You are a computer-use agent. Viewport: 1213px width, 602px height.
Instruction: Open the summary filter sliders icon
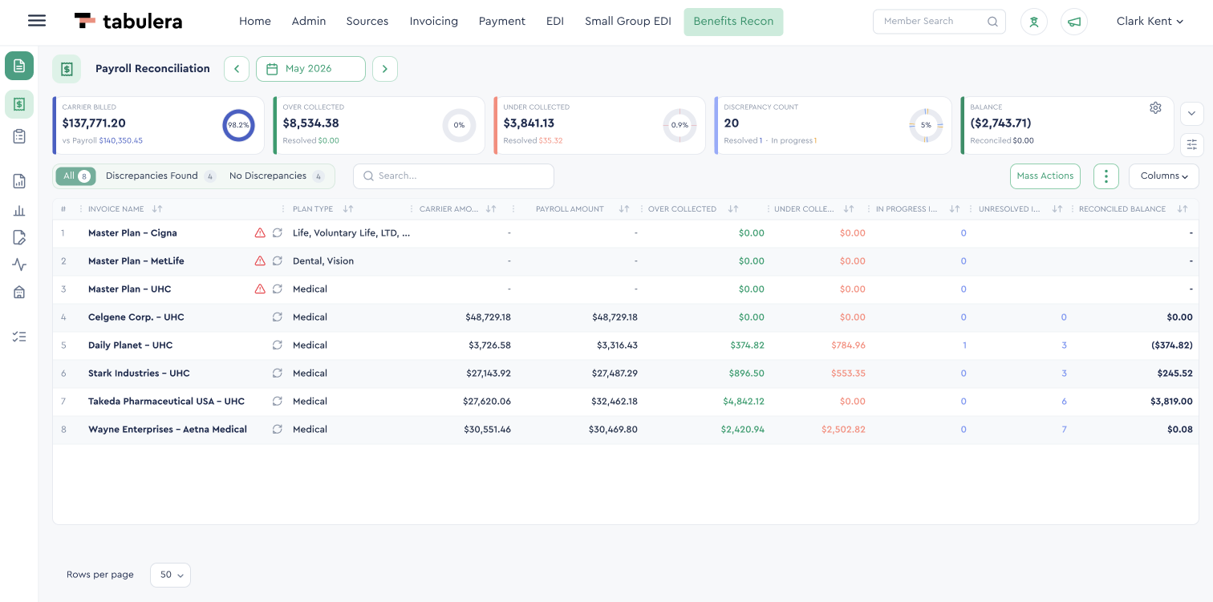(1192, 144)
